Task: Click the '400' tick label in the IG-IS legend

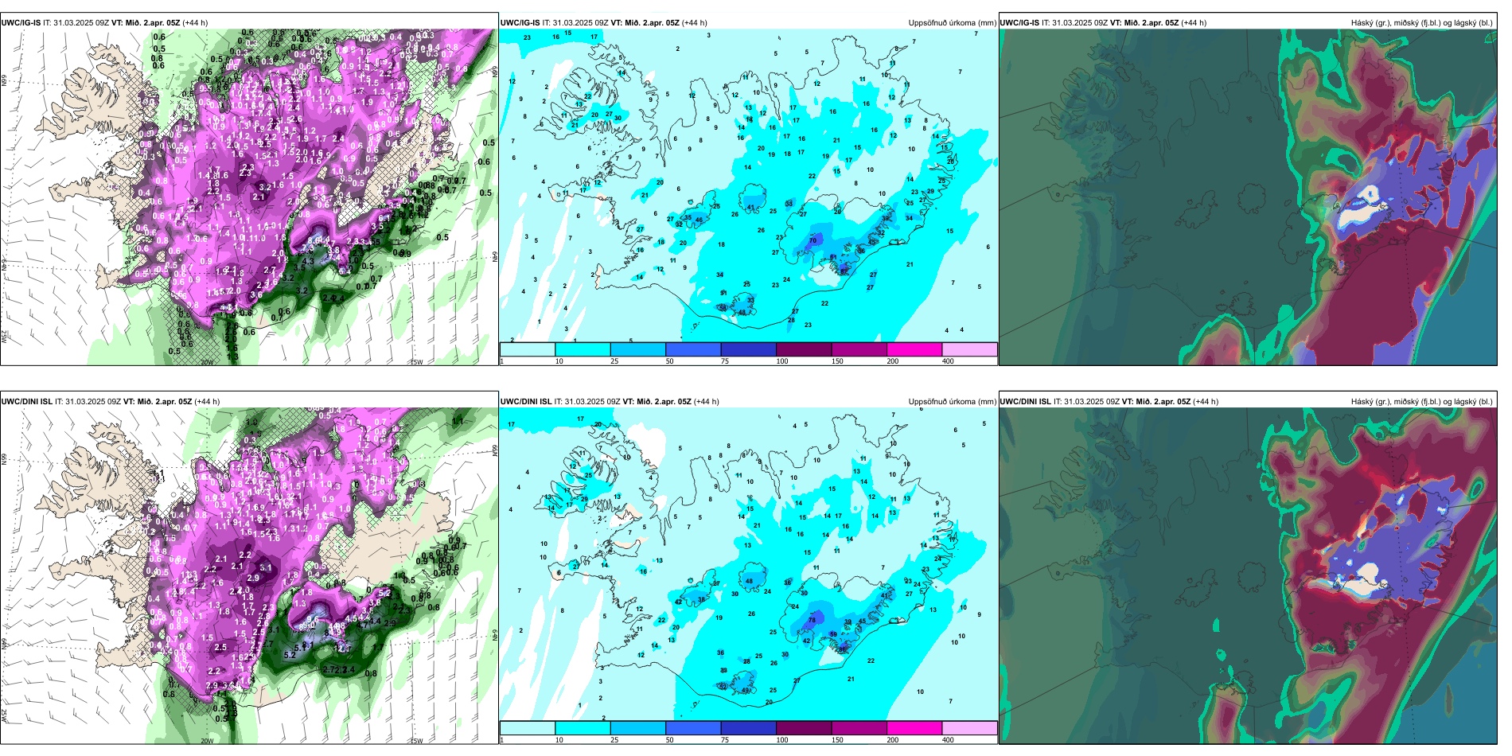Action: coord(948,361)
